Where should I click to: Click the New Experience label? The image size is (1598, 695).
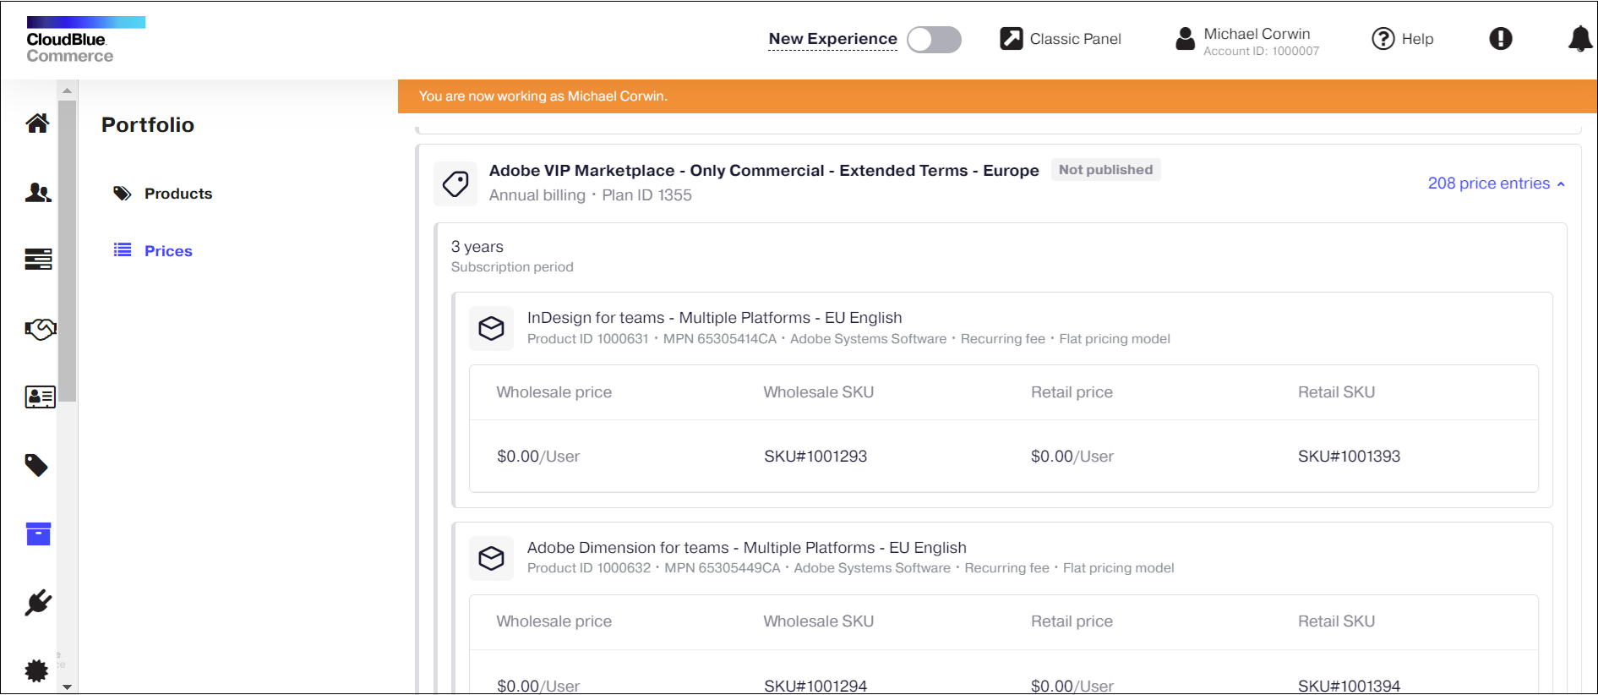tap(832, 39)
